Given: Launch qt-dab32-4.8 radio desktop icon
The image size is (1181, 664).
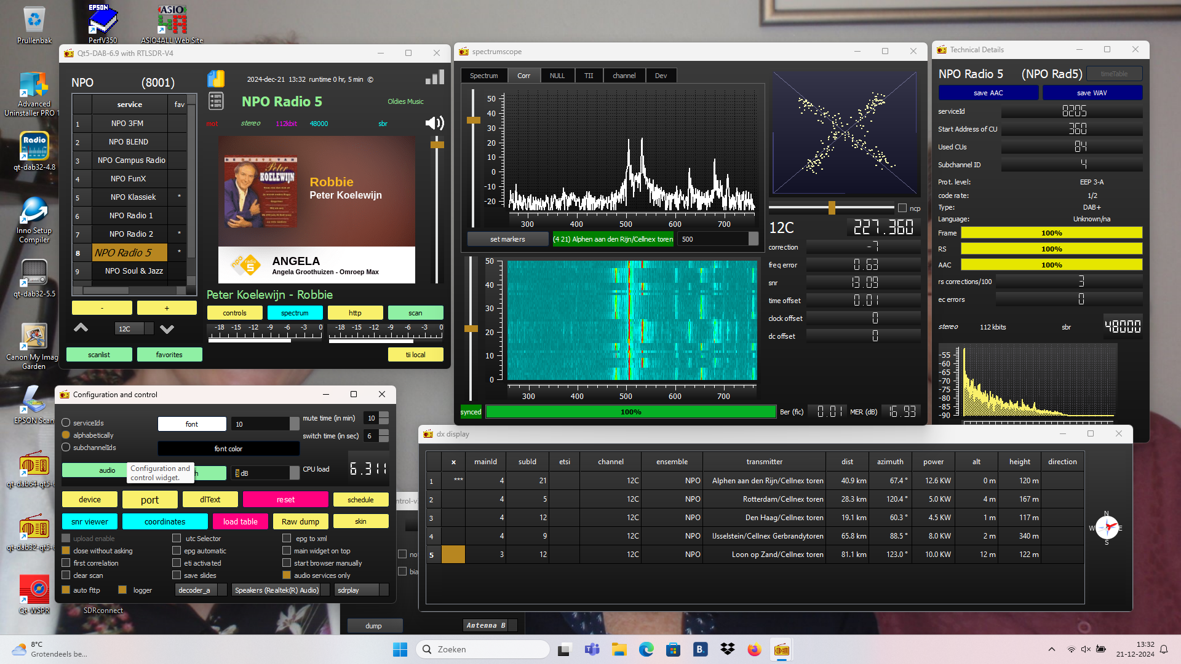Looking at the screenshot, I should pos(34,151).
